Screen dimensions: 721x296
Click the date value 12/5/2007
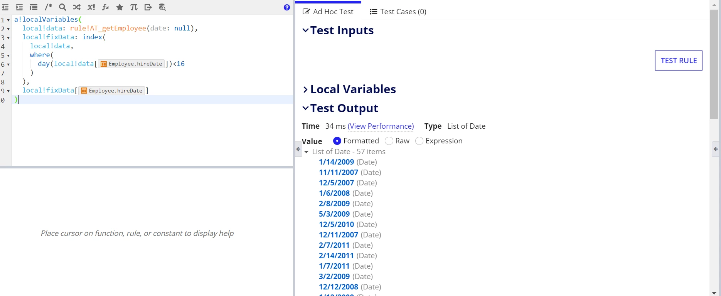[x=336, y=183]
